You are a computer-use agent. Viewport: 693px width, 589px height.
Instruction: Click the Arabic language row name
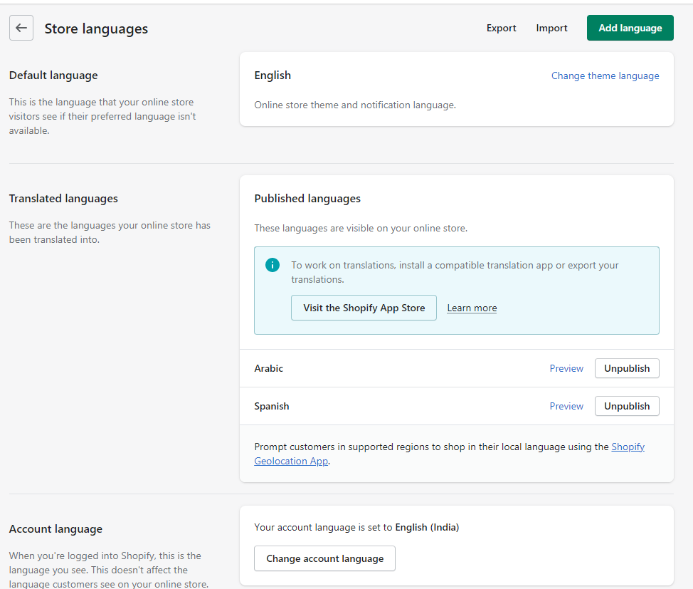coord(268,368)
